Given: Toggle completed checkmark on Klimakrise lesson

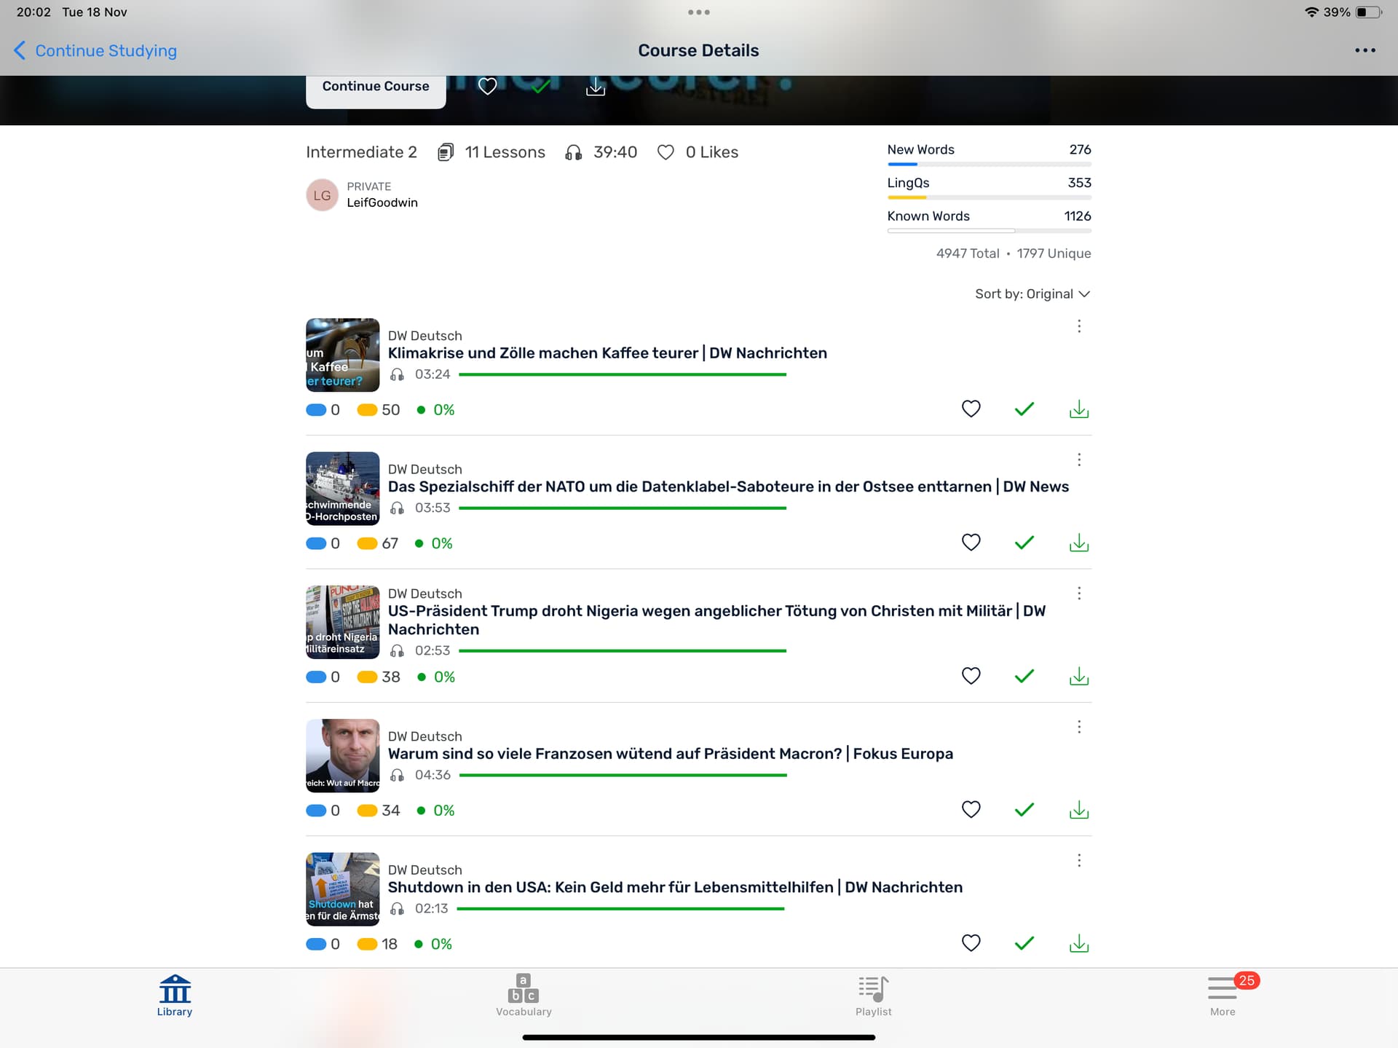Looking at the screenshot, I should click(x=1024, y=409).
